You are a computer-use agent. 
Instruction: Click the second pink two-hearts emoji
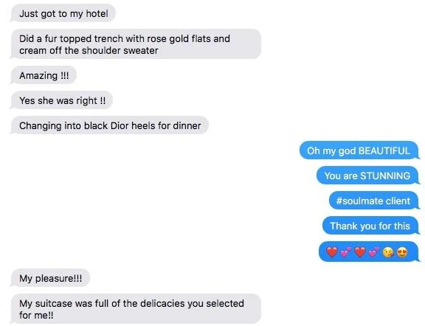374,252
